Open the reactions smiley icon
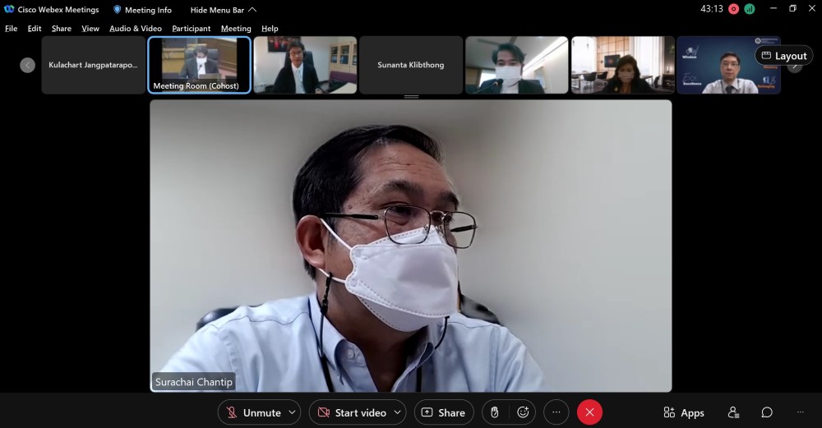The image size is (822, 428). click(523, 412)
